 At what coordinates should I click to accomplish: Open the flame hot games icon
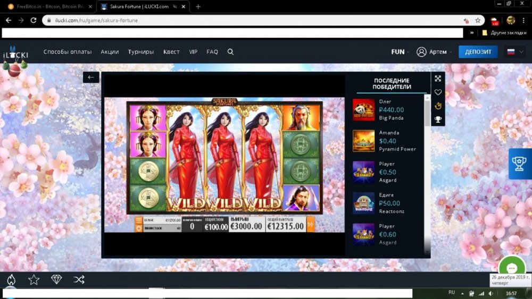tap(11, 279)
